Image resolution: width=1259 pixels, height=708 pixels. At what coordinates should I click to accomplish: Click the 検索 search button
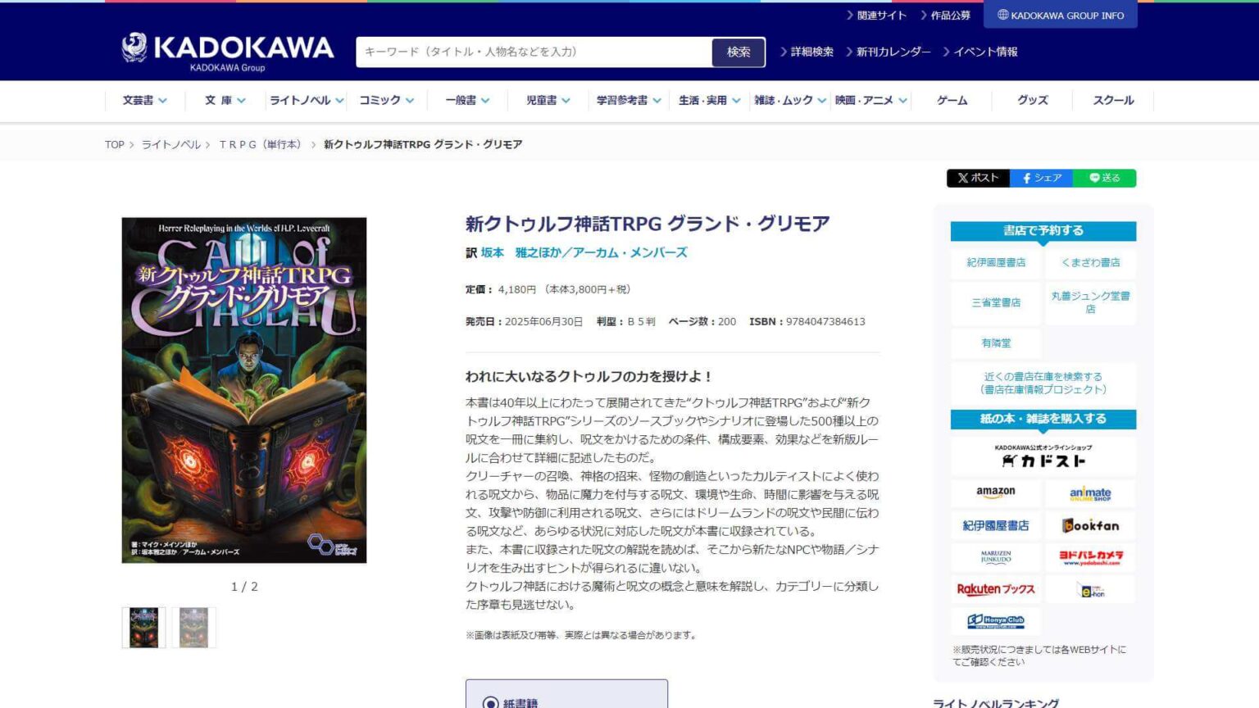tap(739, 52)
